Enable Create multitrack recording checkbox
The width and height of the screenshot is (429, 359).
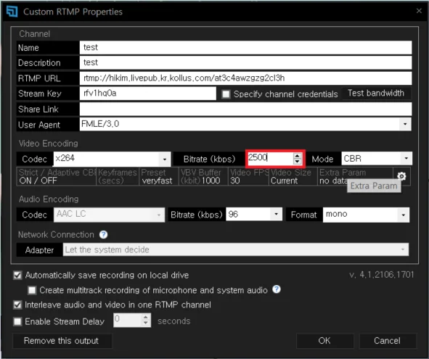[32, 290]
